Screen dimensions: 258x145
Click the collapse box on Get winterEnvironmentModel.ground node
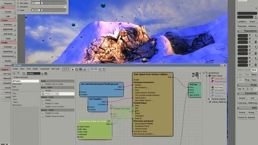121,84
